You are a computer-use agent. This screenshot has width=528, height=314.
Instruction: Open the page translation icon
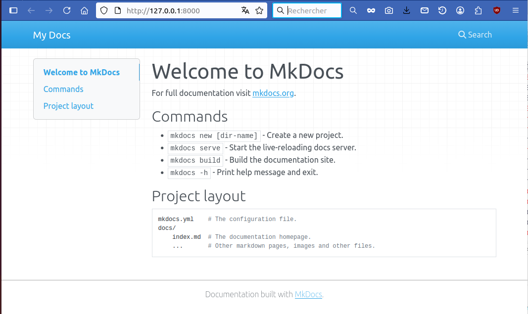coord(245,10)
